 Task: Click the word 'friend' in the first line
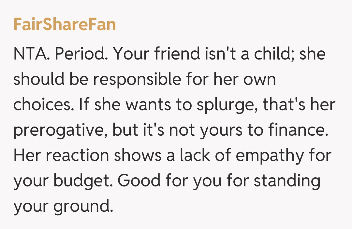(x=176, y=54)
